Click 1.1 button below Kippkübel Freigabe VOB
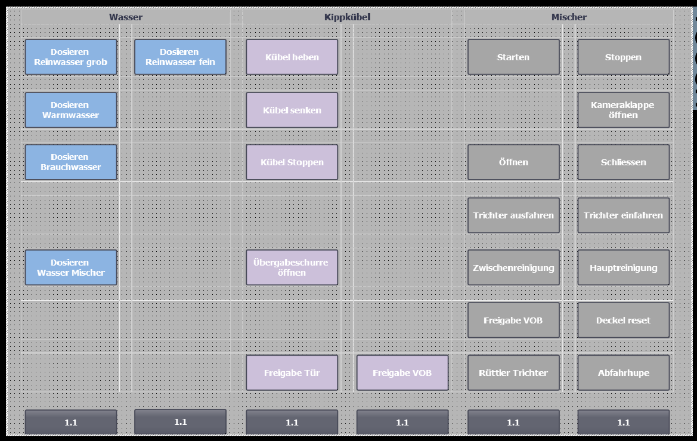The height and width of the screenshot is (441, 697). [402, 422]
